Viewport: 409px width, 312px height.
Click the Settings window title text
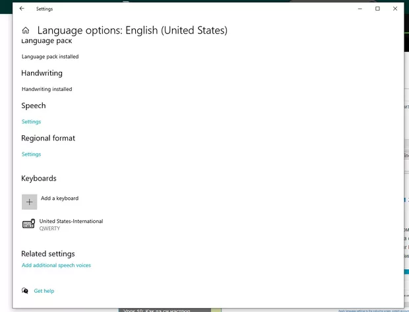(x=44, y=9)
